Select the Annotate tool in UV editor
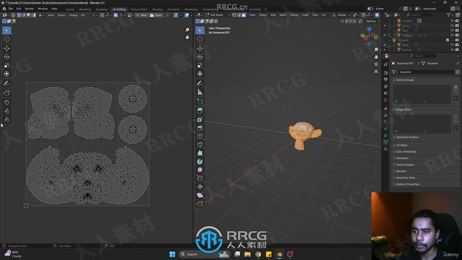 coord(6,83)
